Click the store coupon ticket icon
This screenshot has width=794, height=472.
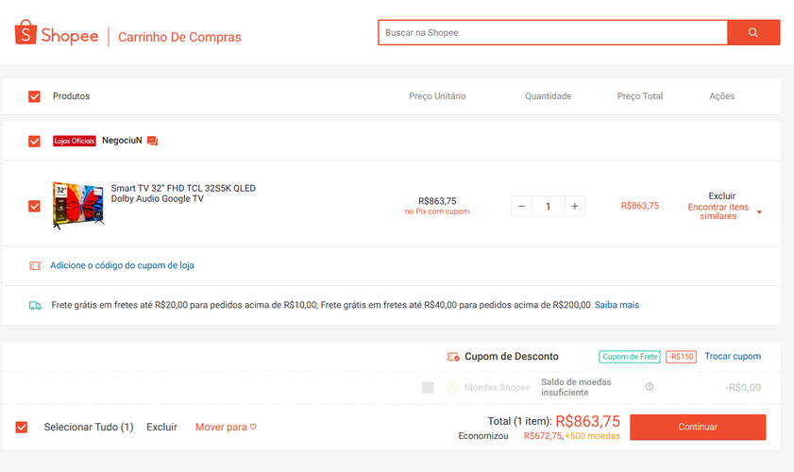35,265
